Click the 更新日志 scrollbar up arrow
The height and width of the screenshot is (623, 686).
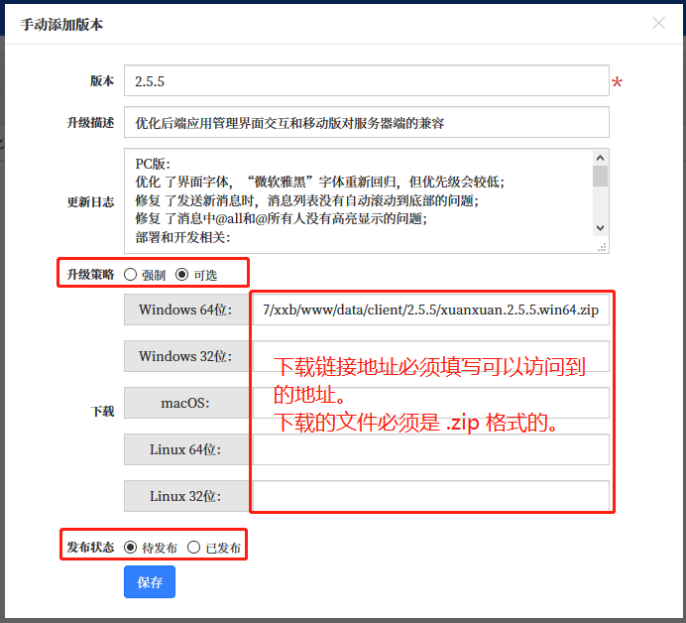(600, 157)
